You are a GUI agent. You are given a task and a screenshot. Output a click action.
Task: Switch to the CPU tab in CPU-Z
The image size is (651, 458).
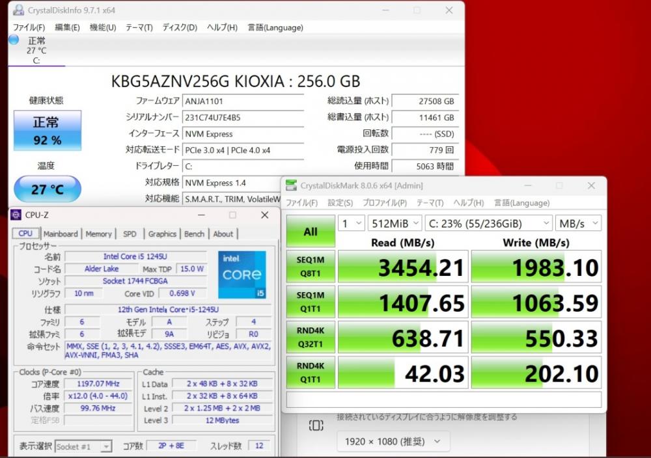tap(25, 234)
